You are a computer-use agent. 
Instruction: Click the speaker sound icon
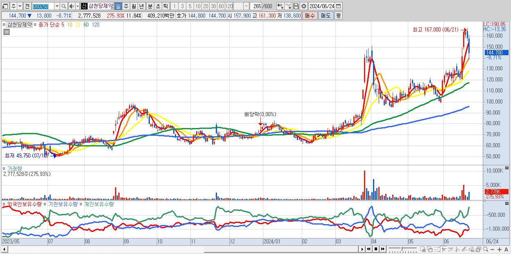point(72,6)
